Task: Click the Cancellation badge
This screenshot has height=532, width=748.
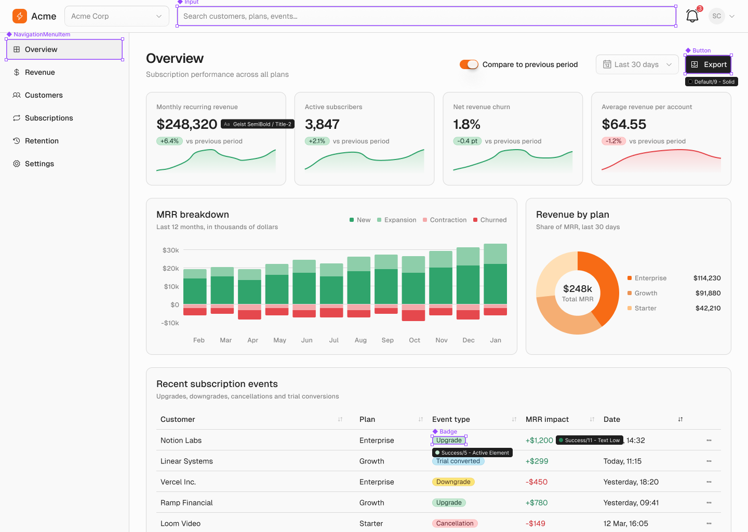Action: (x=455, y=524)
